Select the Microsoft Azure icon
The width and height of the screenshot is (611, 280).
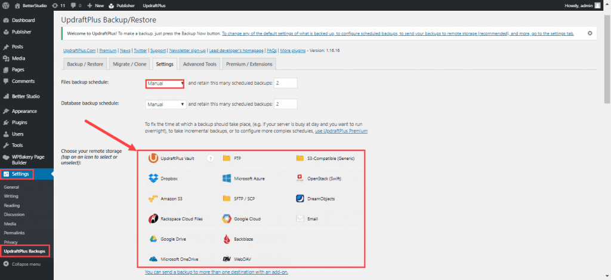click(x=226, y=179)
